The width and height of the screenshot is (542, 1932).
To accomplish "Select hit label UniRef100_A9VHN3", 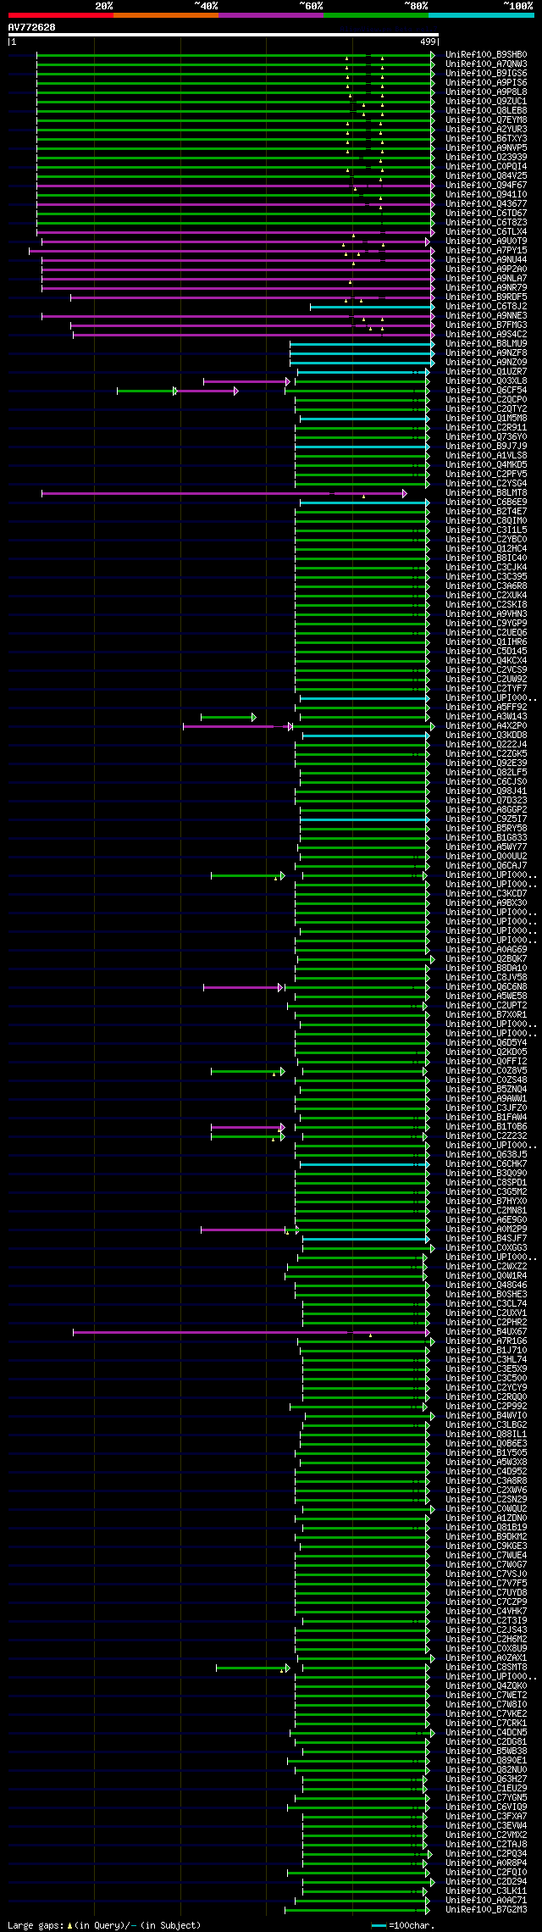I will pos(486,614).
